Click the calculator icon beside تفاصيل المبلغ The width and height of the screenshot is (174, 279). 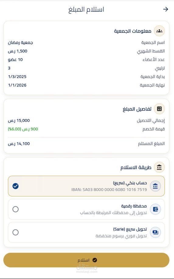[x=159, y=109]
